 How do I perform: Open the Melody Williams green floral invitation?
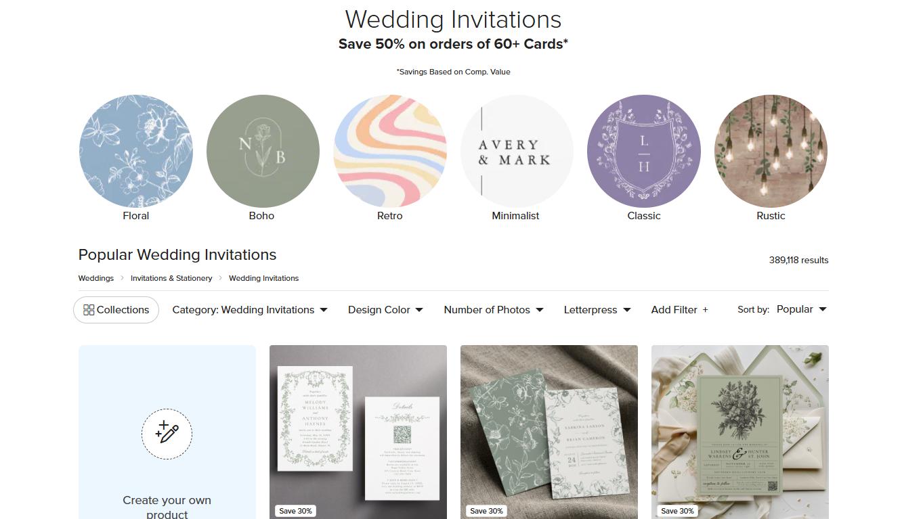coord(358,432)
